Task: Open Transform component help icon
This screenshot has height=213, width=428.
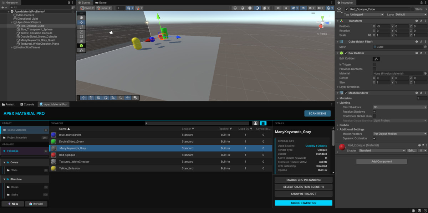Action: pos(416,21)
